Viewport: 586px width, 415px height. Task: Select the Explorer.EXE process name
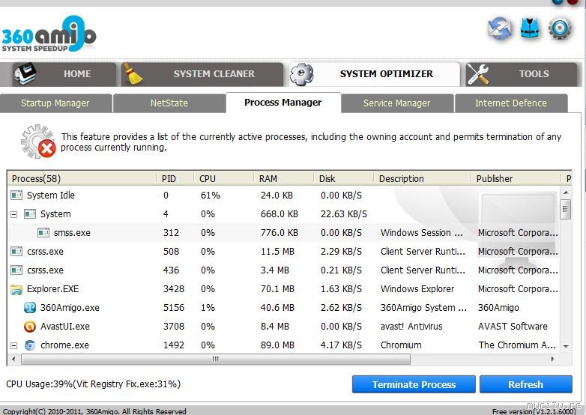click(x=52, y=289)
